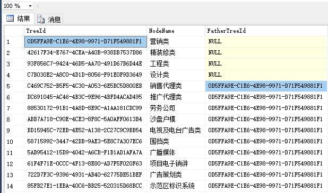The image size is (328, 193).
Task: Click TreeId cell starting with BD15945C
Action: tap(85, 131)
